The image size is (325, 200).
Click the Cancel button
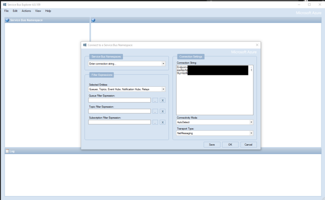tap(248, 145)
